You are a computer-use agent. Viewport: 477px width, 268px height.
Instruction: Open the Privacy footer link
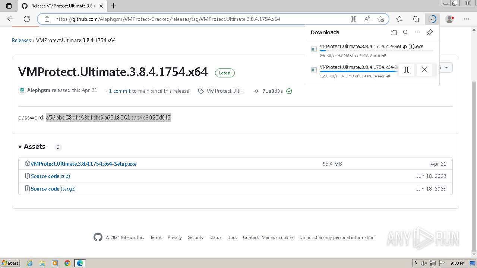click(x=175, y=237)
